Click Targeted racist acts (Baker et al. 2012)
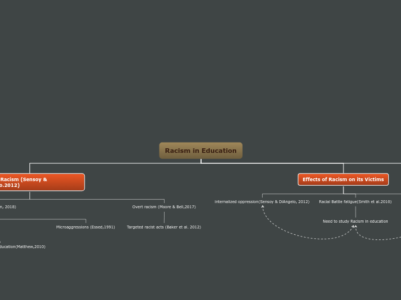This screenshot has height=300, width=401. pos(164,227)
